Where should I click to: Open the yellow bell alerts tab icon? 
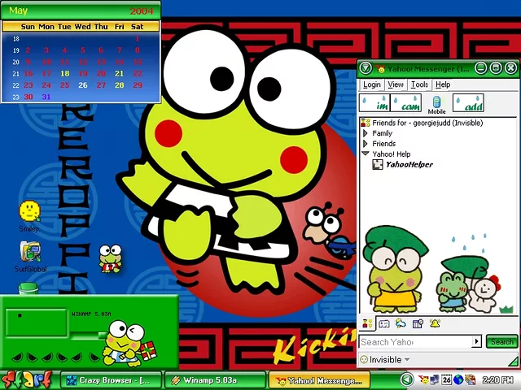(435, 323)
